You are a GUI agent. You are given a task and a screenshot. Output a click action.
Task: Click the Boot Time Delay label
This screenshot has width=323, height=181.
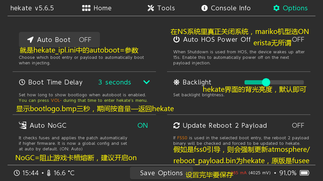[55, 82]
